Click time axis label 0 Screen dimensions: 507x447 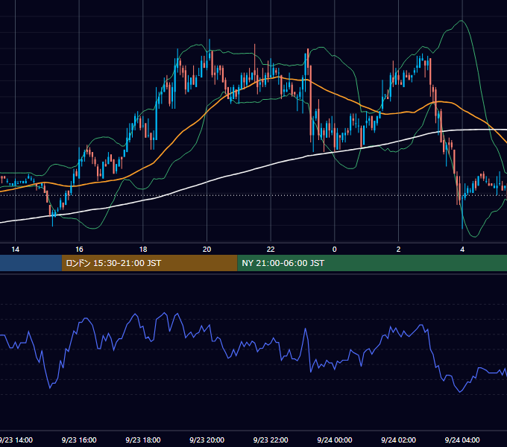coord(335,250)
